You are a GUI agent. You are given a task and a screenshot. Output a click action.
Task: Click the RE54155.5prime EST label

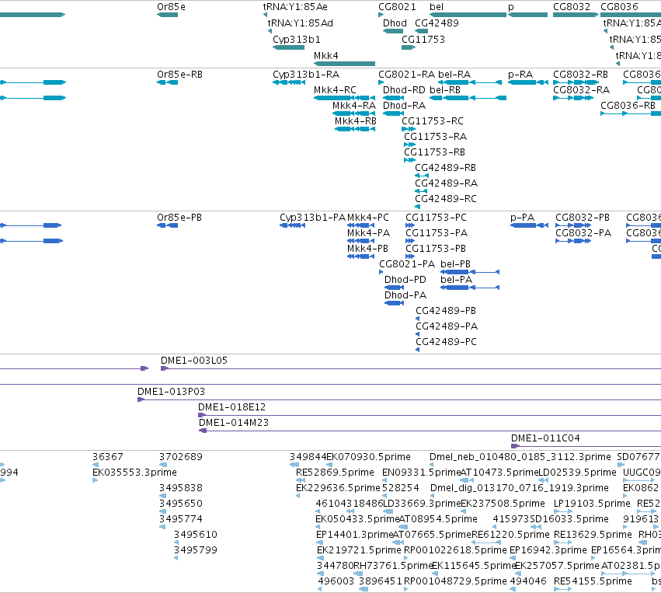pyautogui.click(x=593, y=581)
